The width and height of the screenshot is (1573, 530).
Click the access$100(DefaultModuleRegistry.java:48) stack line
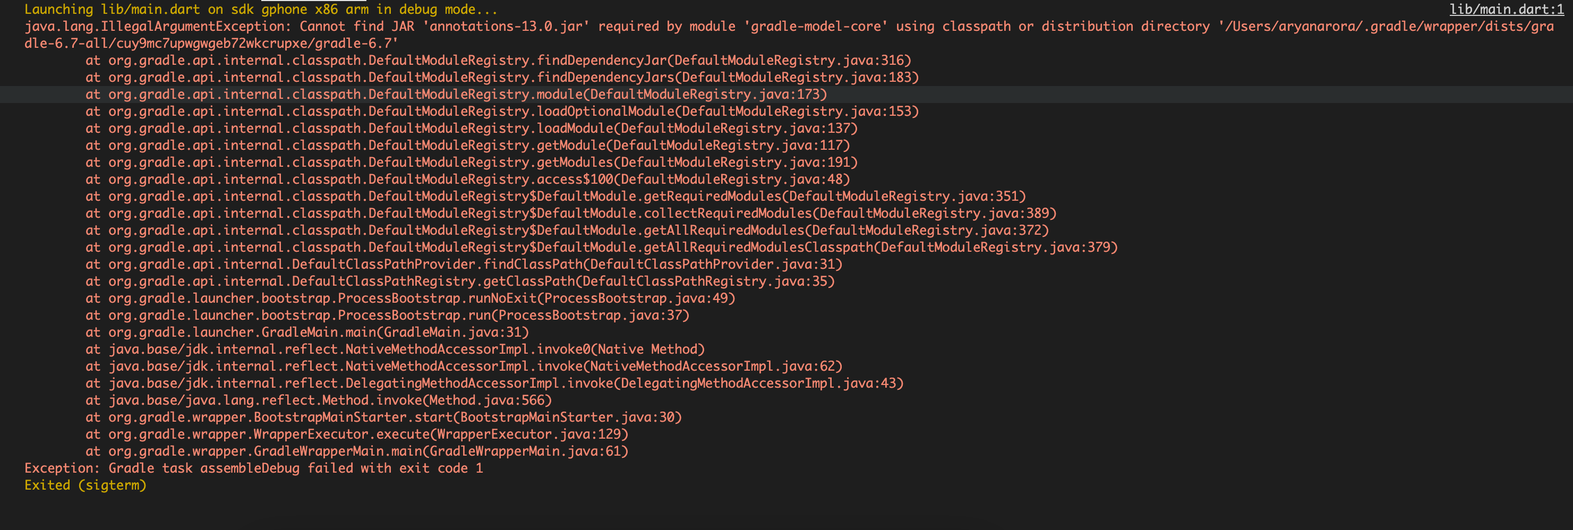468,179
